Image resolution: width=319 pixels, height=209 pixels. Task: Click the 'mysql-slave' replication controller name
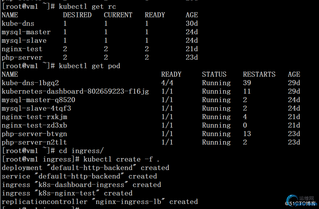24,41
